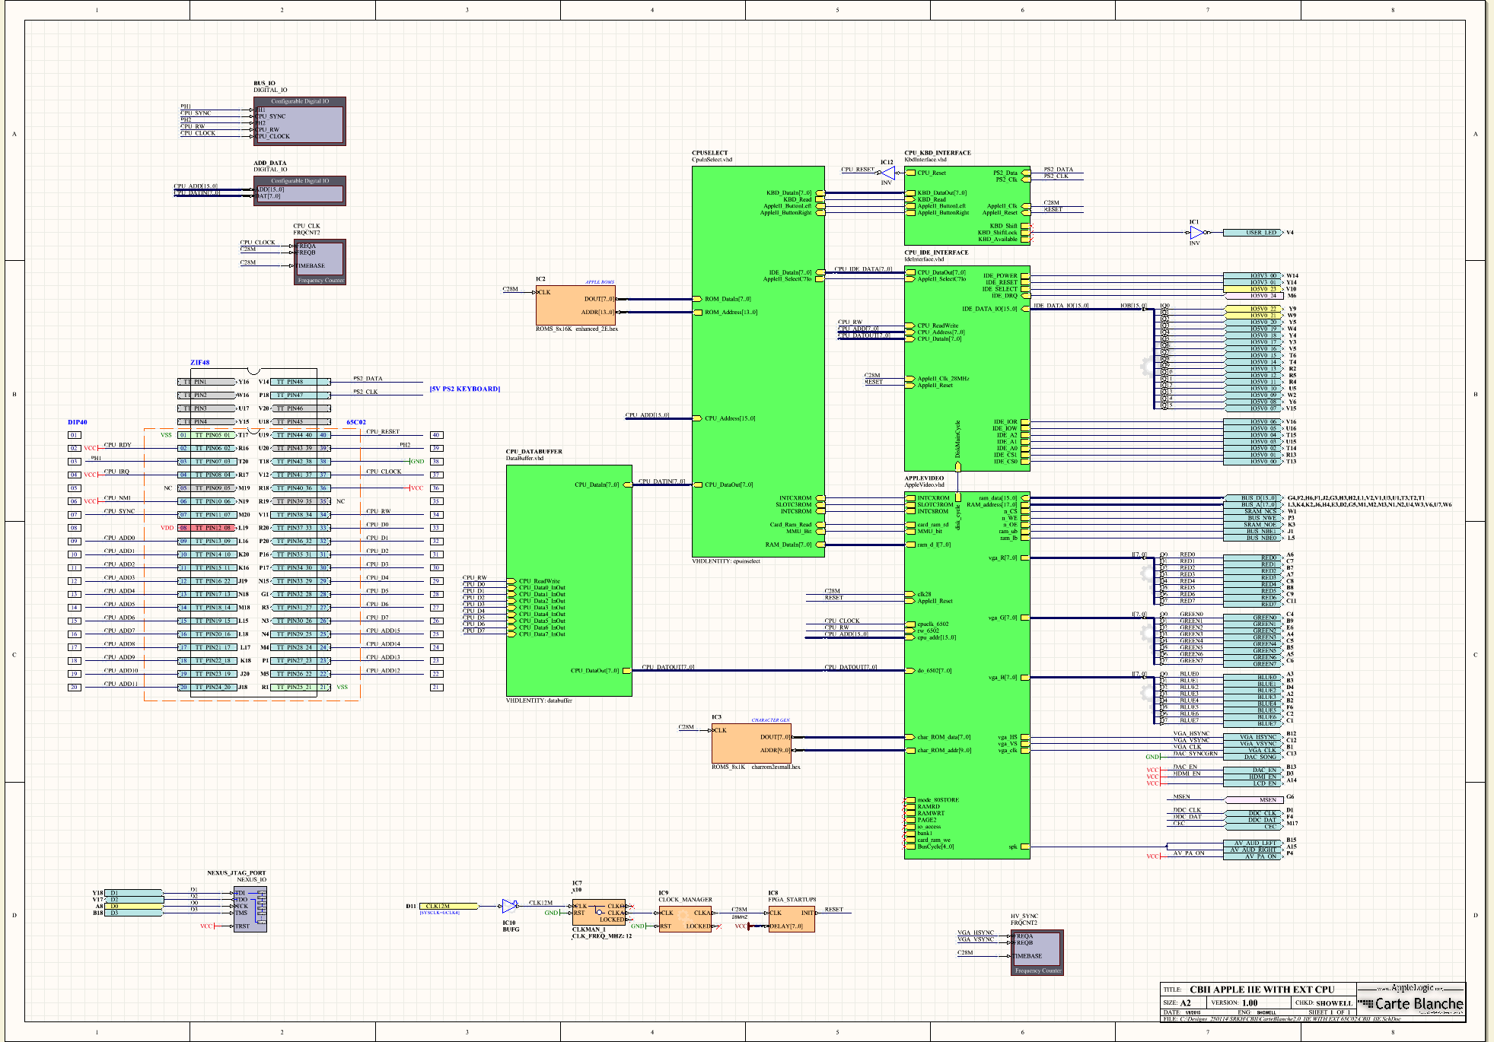This screenshot has height=1042, width=1494.
Task: Click the ROMS_8x1K charrom2csmall.hex text
Action: point(756,767)
